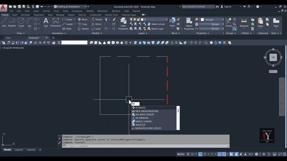Click the Mirror tool
The width and height of the screenshot is (287, 161).
(96, 24)
